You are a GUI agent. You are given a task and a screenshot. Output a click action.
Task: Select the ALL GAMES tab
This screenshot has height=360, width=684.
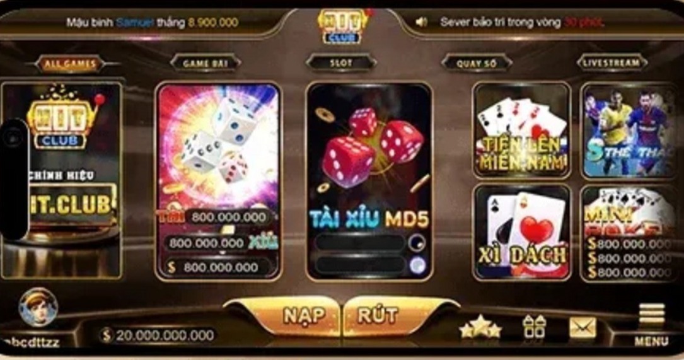pyautogui.click(x=70, y=64)
